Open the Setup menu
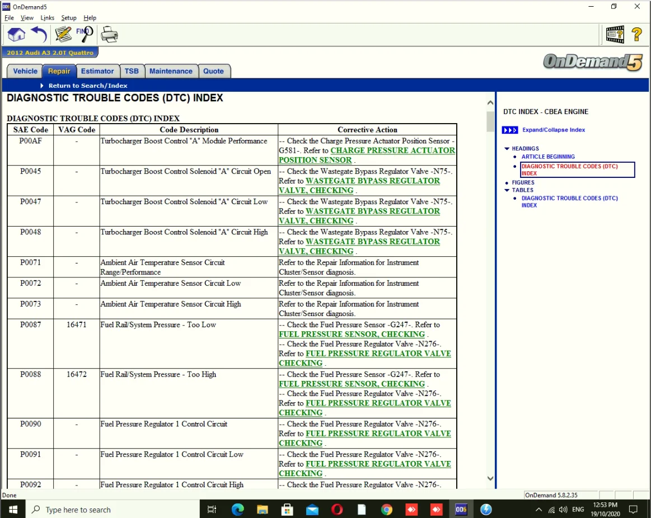Screen dimensions: 651x518 click(x=69, y=18)
